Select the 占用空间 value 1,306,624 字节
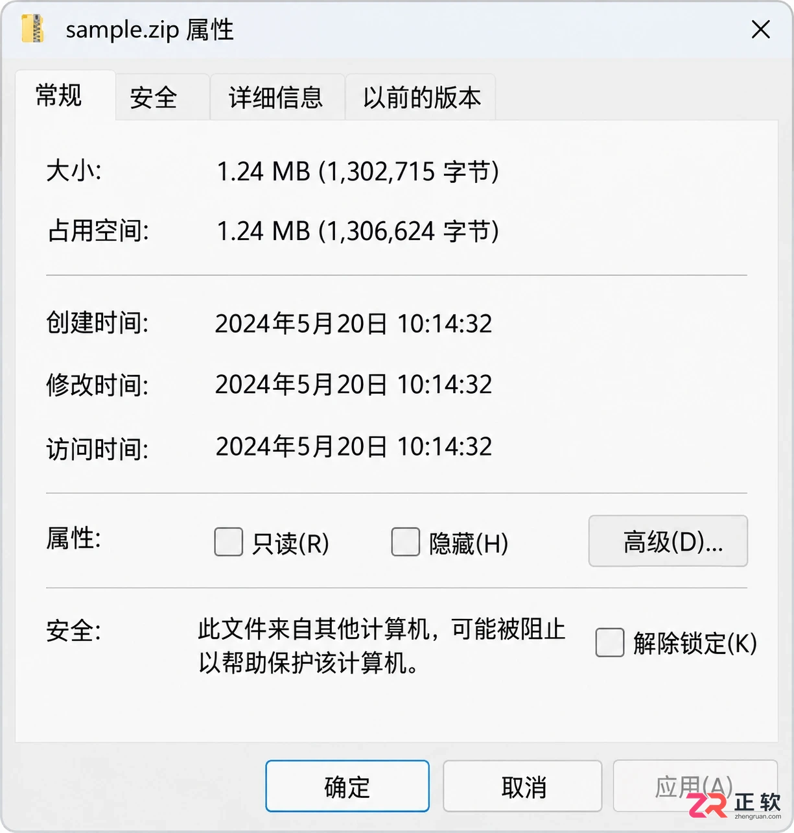Image resolution: width=794 pixels, height=833 pixels. coord(358,232)
